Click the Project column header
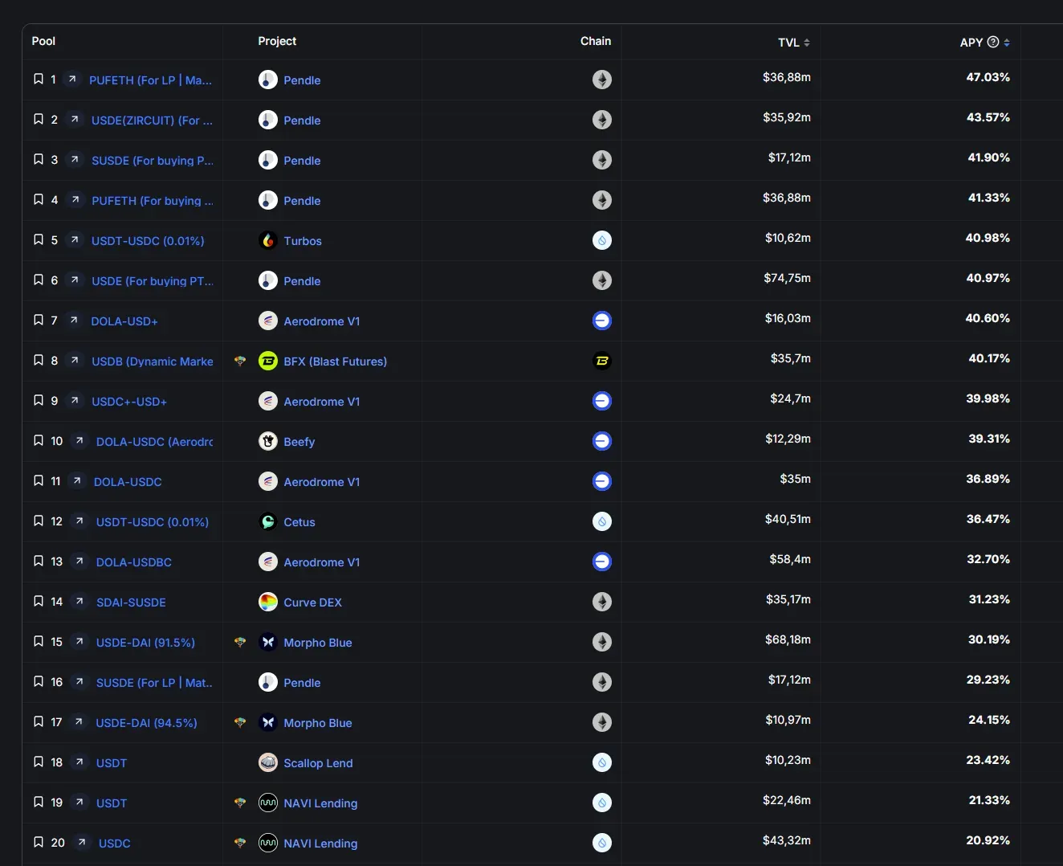Viewport: 1063px width, 866px height. (x=277, y=41)
